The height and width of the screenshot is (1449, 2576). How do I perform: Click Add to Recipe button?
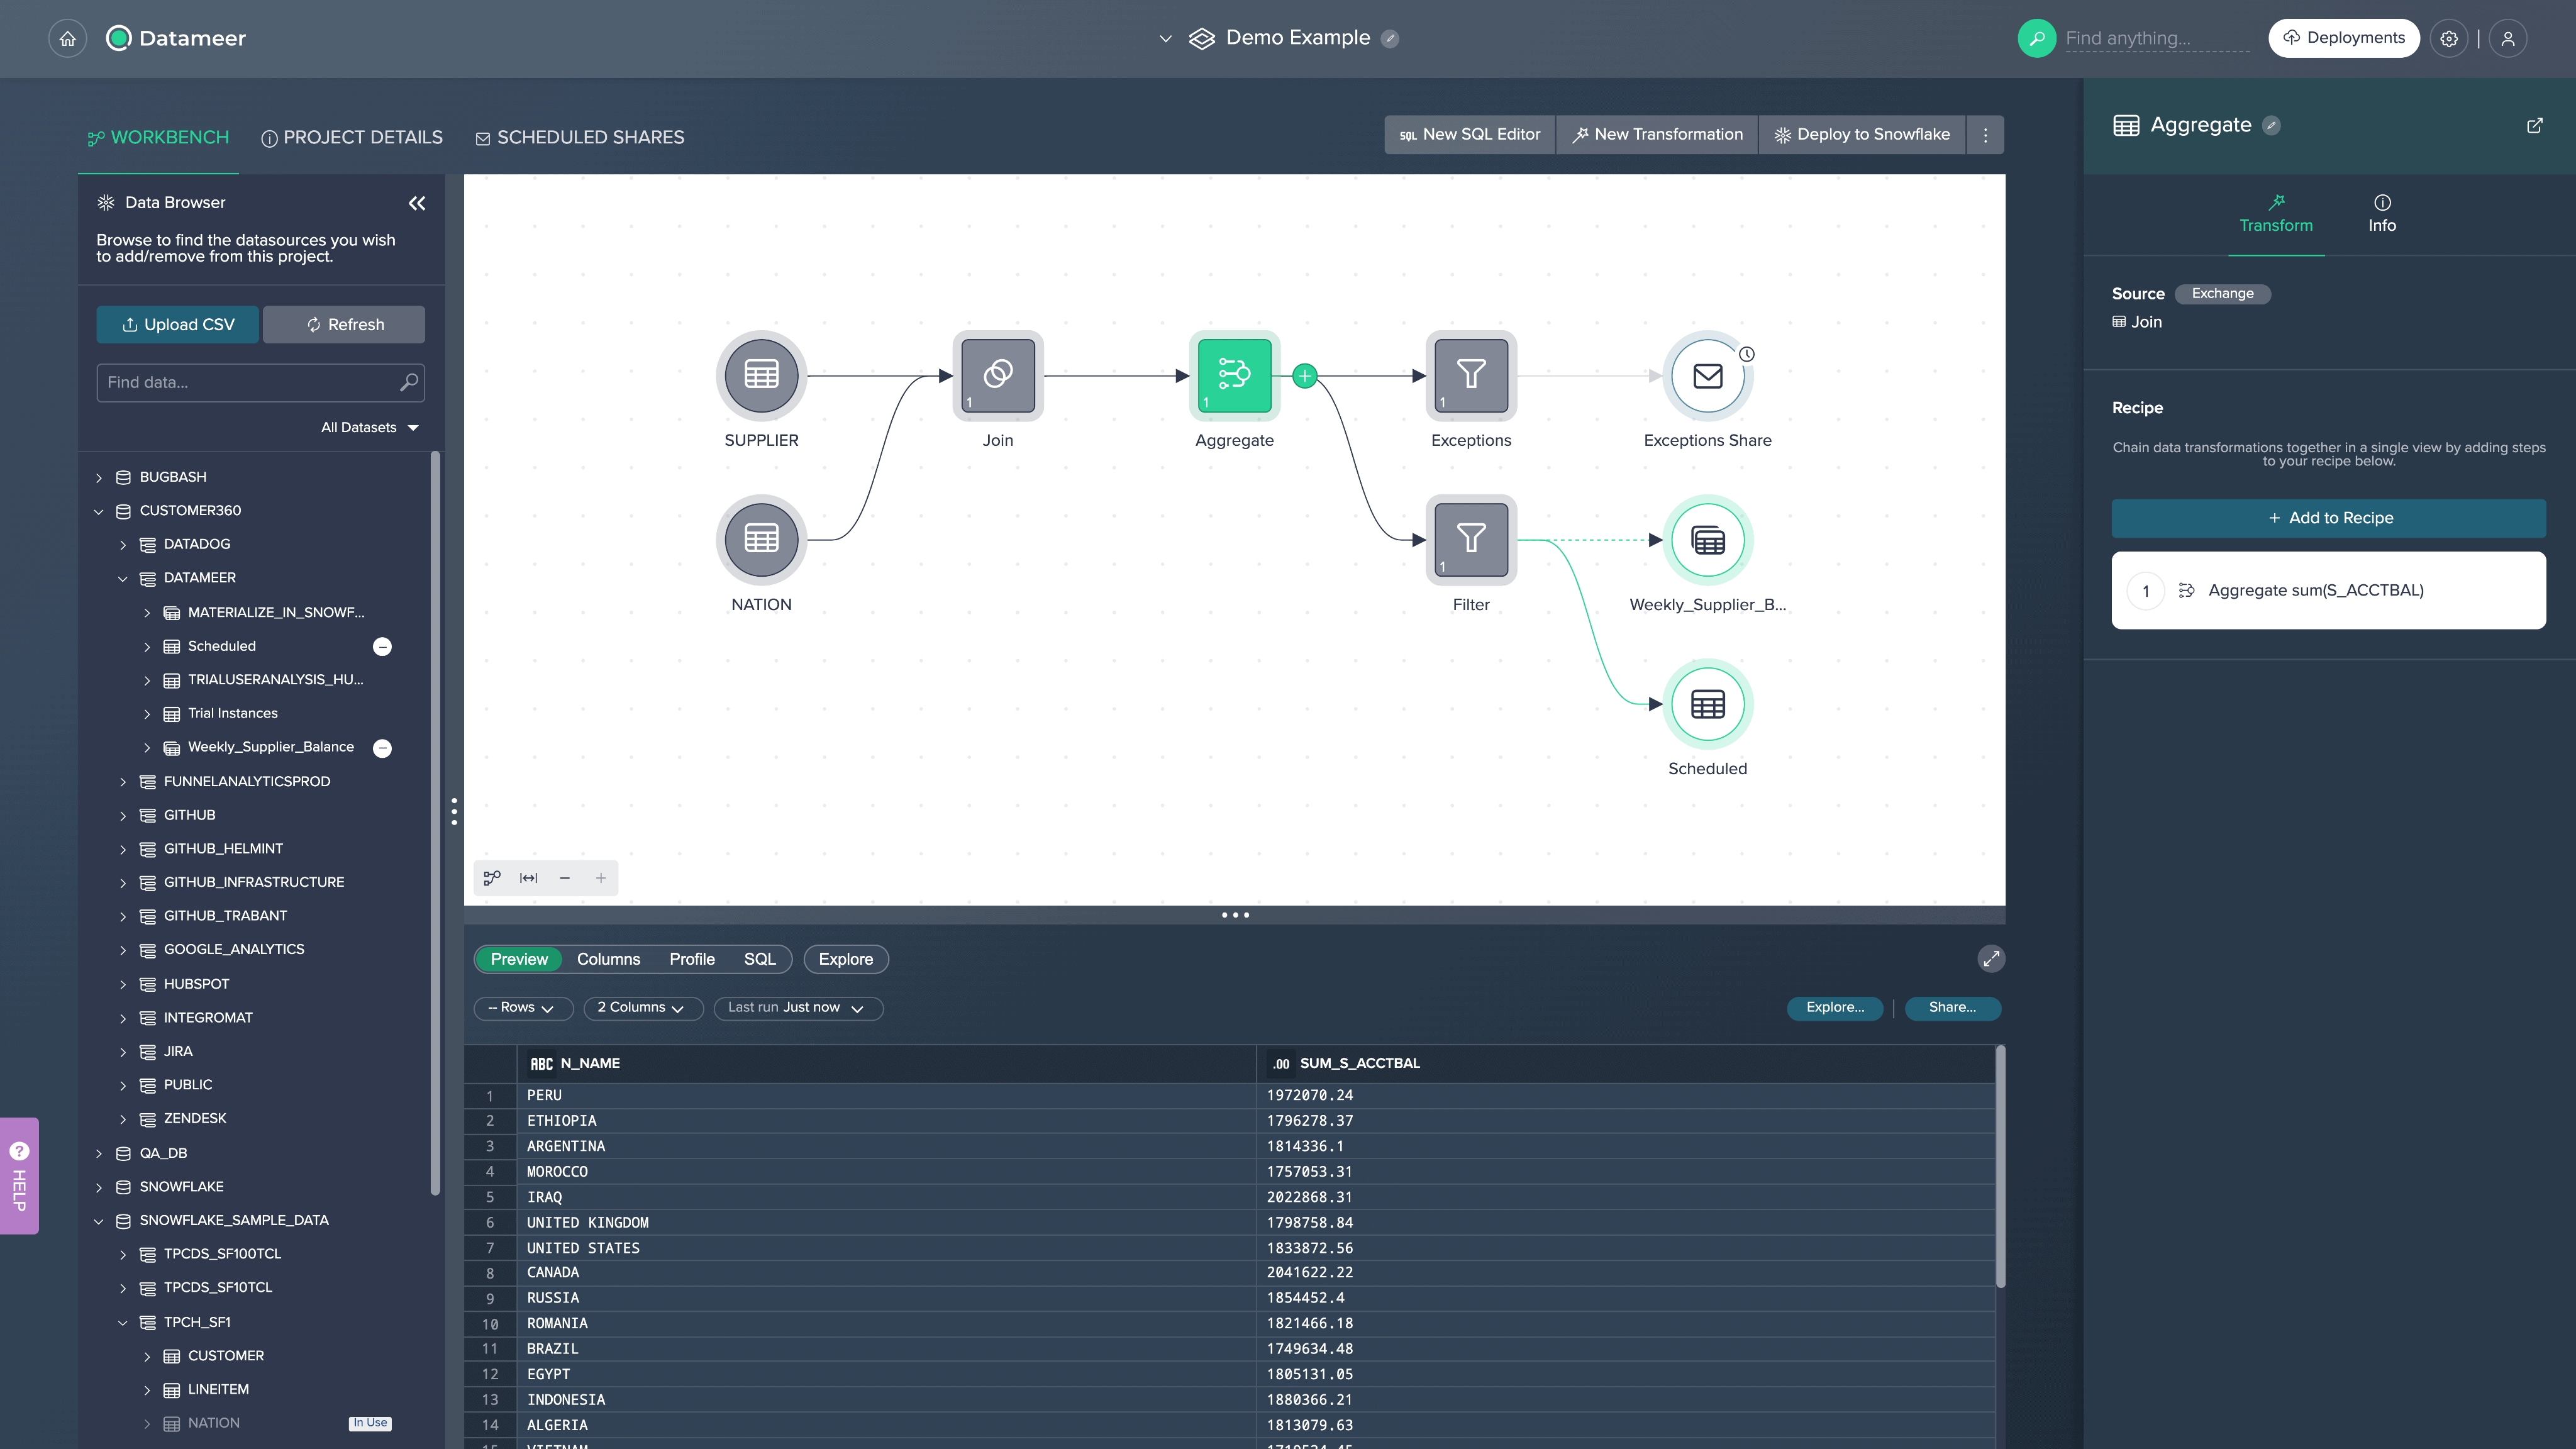click(2328, 518)
